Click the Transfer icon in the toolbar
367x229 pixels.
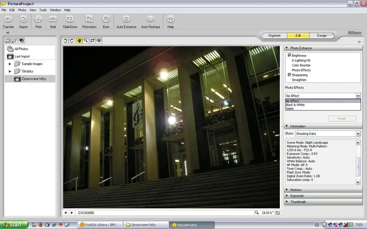coord(8,19)
